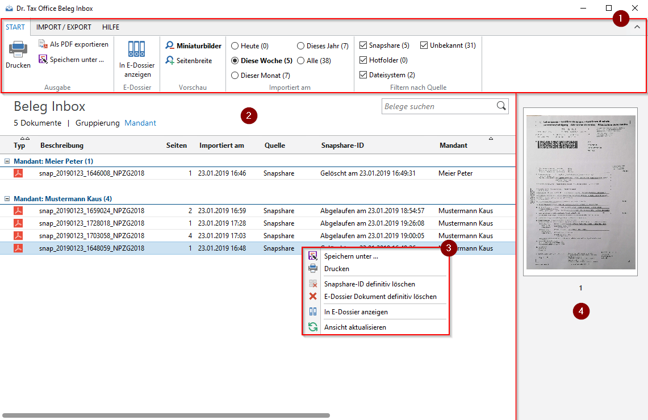The image size is (648, 420).
Task: Sort by Snapshare-ID column header
Action: click(342, 145)
